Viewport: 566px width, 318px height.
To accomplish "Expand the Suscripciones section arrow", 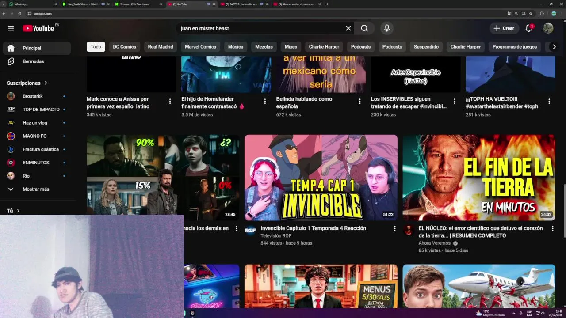I will (46, 83).
